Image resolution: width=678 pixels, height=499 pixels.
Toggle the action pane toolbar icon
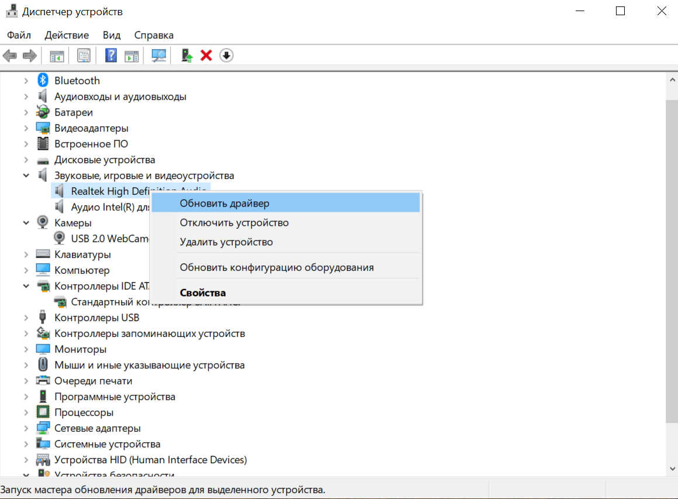point(132,56)
